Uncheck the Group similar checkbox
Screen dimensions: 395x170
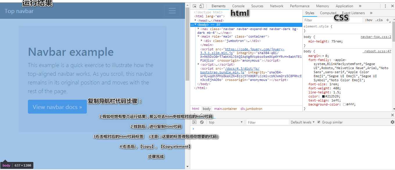click(319, 122)
